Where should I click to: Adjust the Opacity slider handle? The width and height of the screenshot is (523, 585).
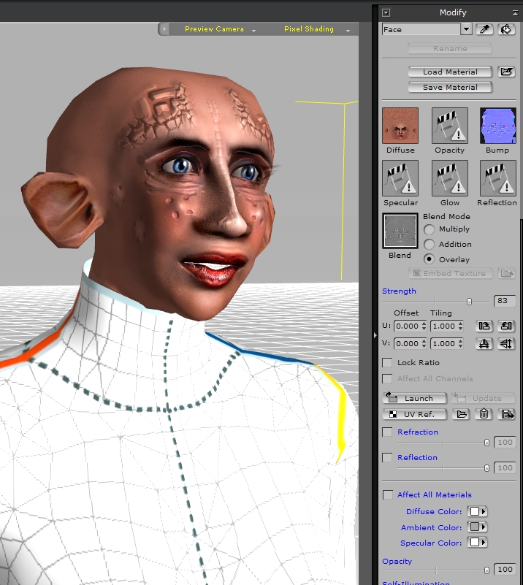[x=486, y=570]
